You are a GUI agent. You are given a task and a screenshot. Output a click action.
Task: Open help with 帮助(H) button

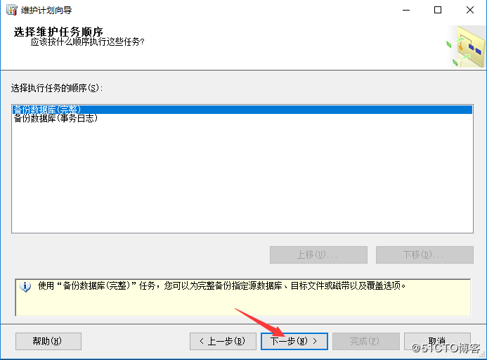[48, 341]
